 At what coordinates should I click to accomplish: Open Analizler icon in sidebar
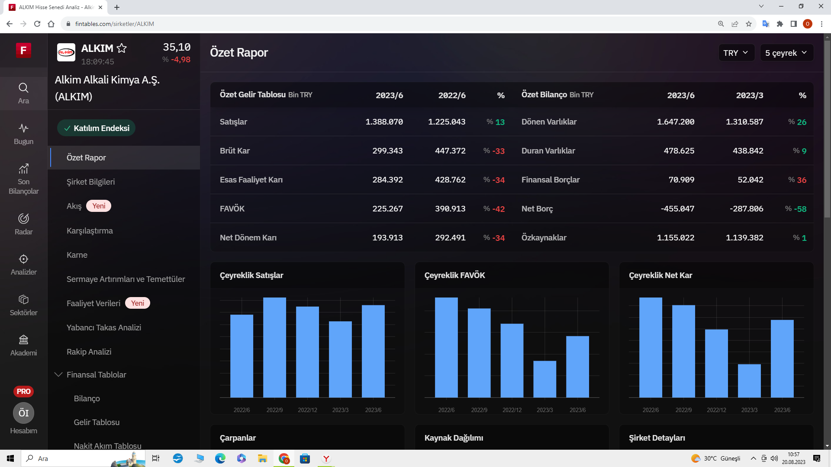tap(23, 259)
